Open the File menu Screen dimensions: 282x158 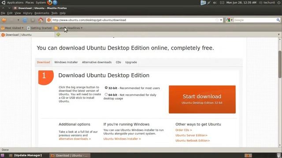click(3, 13)
